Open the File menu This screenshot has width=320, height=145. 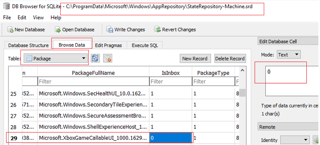(7, 18)
